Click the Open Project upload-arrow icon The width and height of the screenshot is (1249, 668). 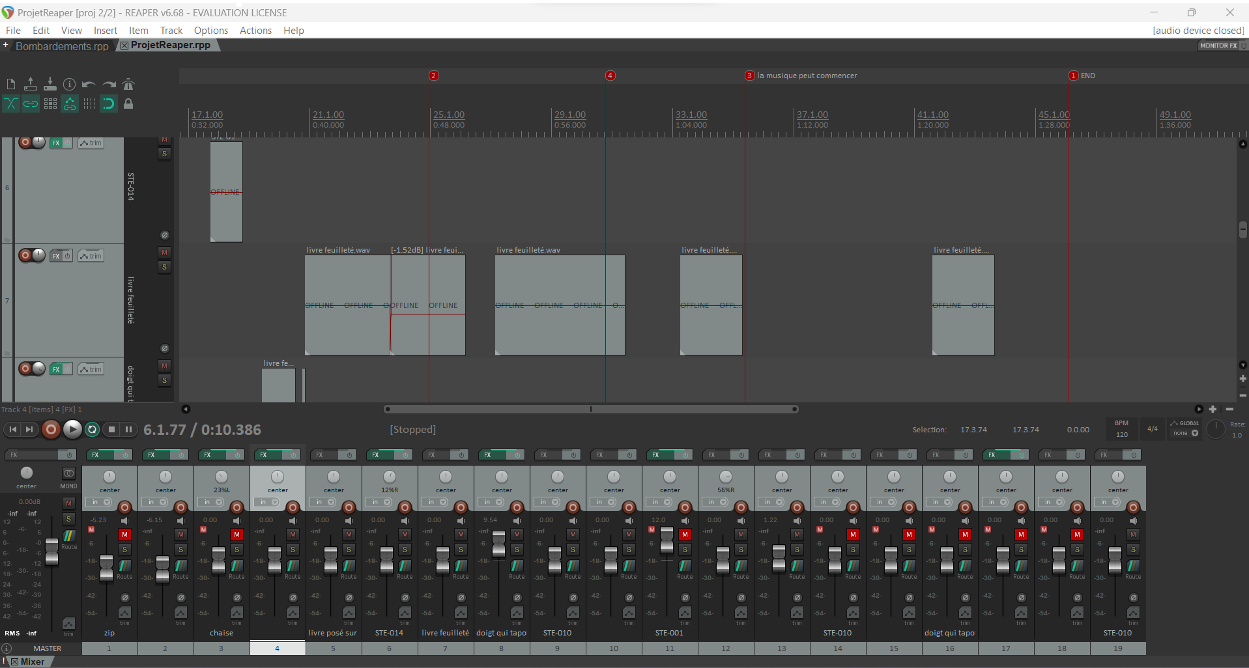pos(31,84)
